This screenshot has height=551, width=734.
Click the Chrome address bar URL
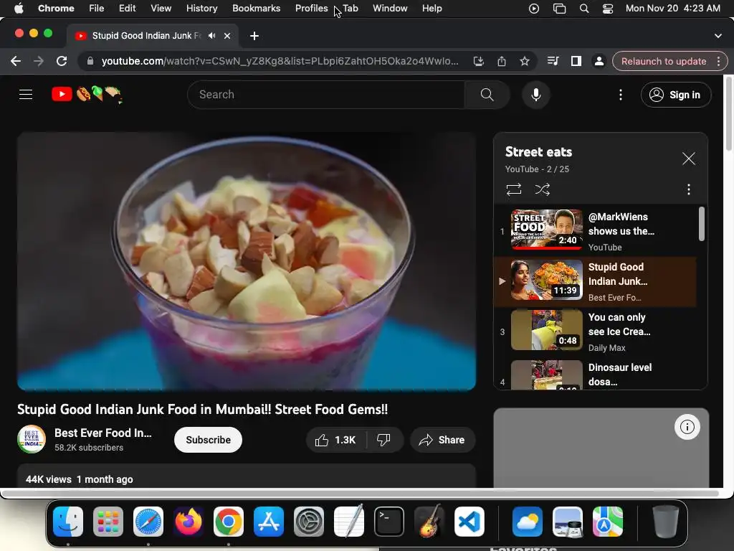(x=280, y=62)
